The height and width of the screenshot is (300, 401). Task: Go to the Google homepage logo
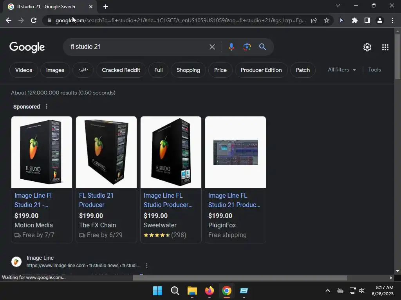27,47
